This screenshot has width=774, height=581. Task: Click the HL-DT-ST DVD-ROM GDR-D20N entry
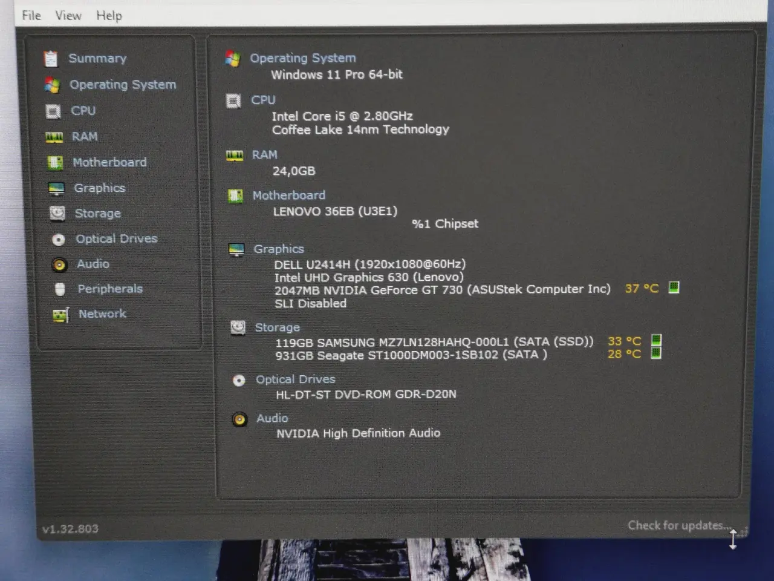[x=366, y=395]
